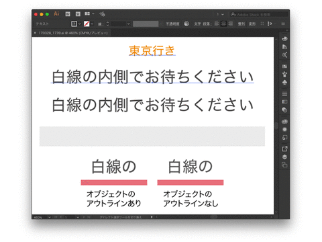Open the Creative Cloud Libraries panel icon
Viewport: 322px width, 242px height.
(284, 122)
